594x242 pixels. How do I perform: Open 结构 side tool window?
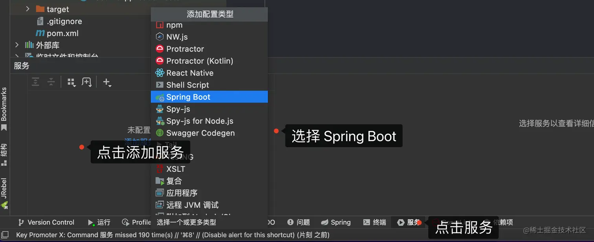[x=4, y=155]
